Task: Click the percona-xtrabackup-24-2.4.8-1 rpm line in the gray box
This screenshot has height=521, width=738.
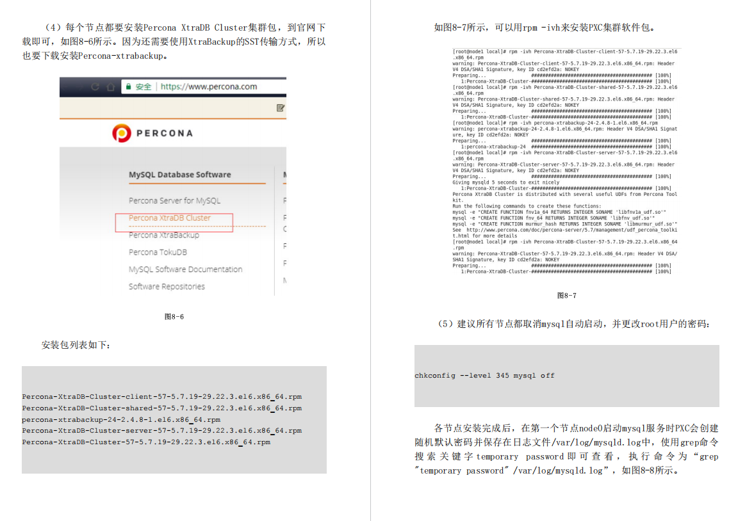Action: (121, 419)
